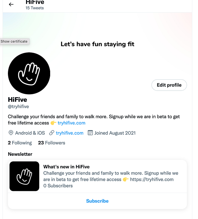The width and height of the screenshot is (198, 219).
Task: Click the What's new in HiFive newsletter title
Action: (x=66, y=167)
